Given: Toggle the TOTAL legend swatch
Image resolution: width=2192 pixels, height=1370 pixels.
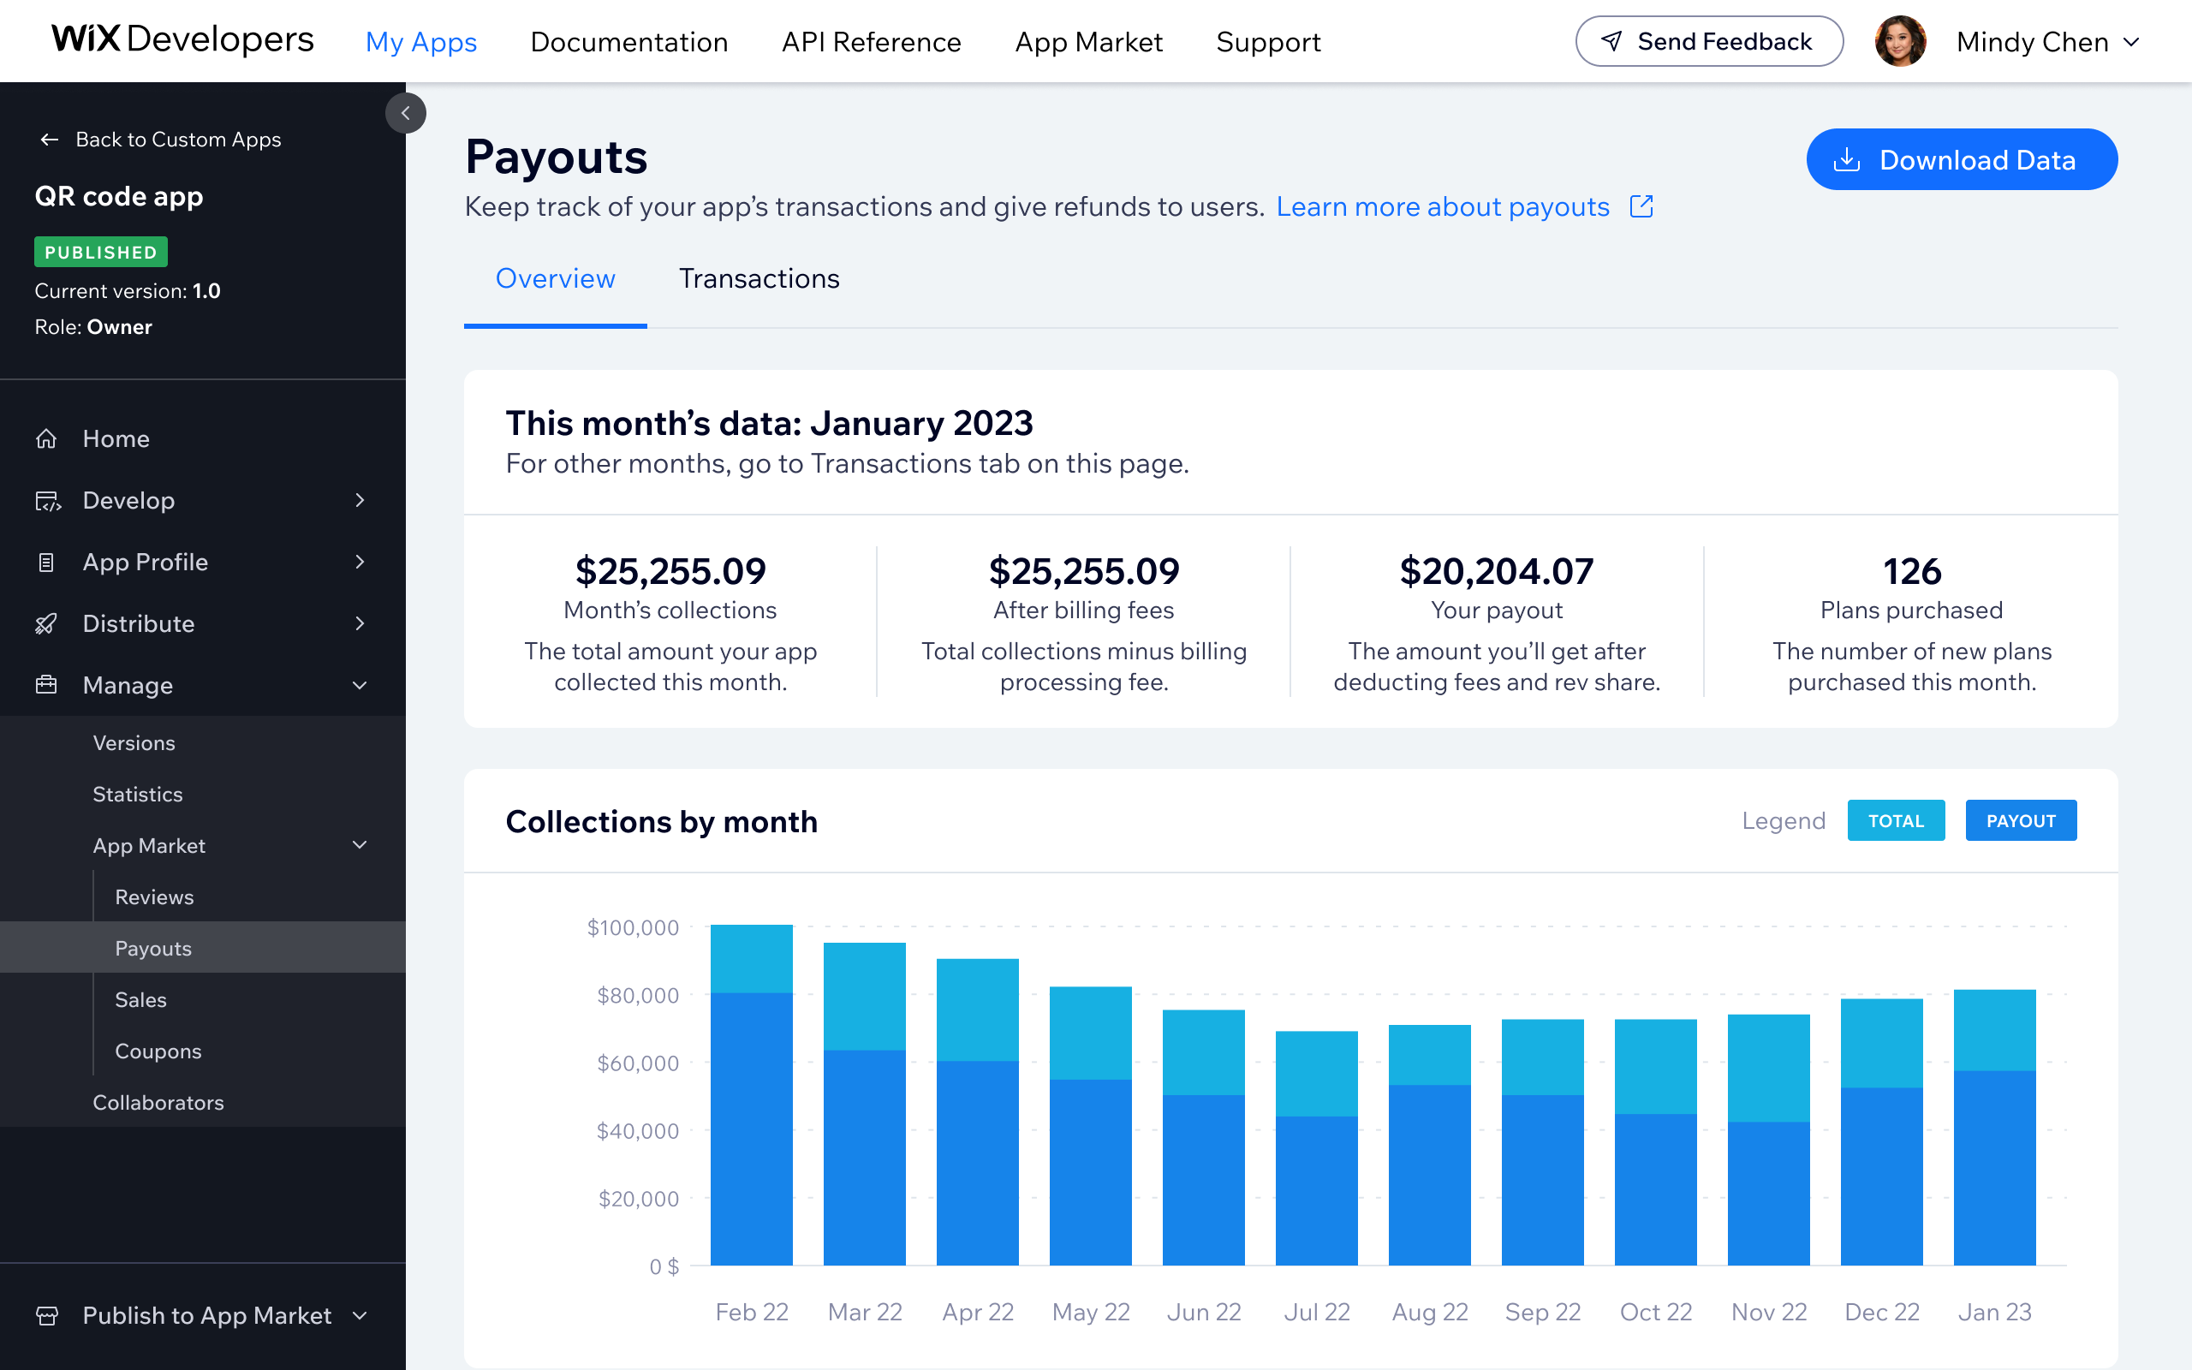Looking at the screenshot, I should point(1896,821).
